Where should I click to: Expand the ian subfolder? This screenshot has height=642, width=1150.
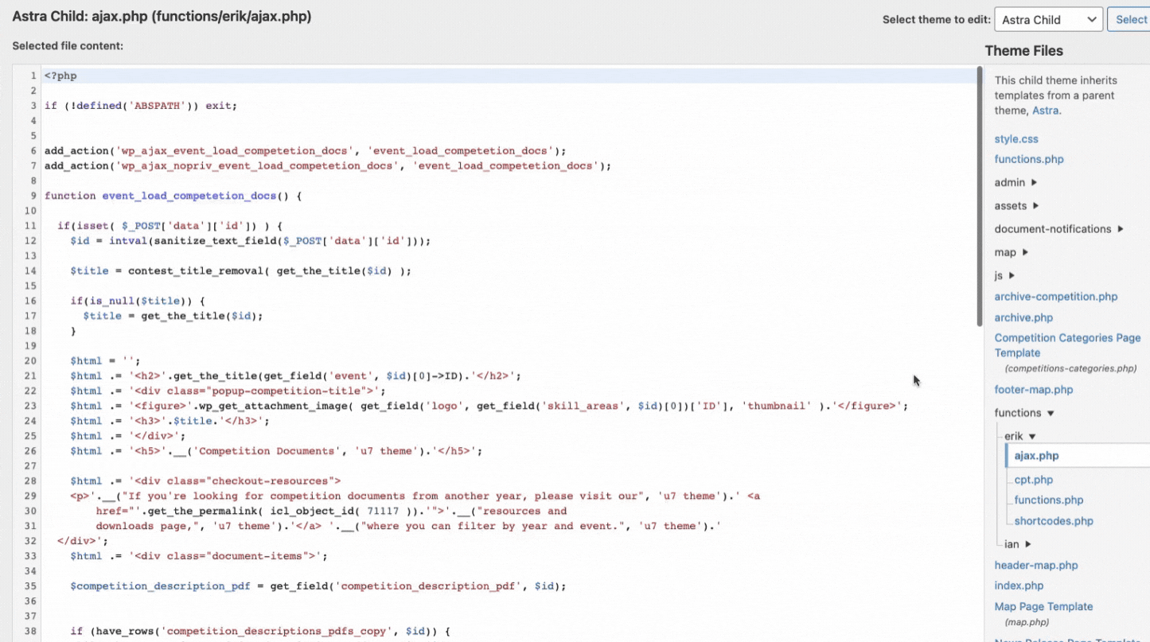(x=1018, y=544)
